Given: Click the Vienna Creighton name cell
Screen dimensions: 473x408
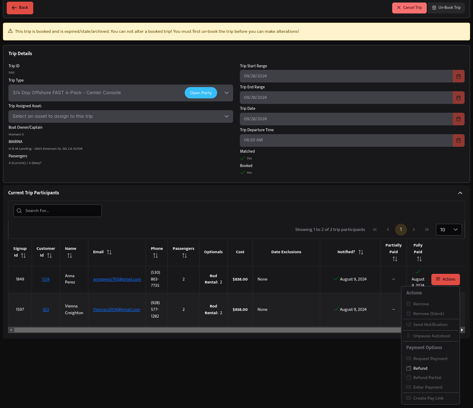Looking at the screenshot, I should click(x=74, y=310).
